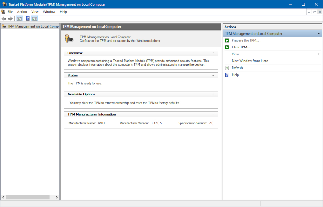The image size is (323, 207).
Task: Collapse the Status section
Action: (x=213, y=75)
